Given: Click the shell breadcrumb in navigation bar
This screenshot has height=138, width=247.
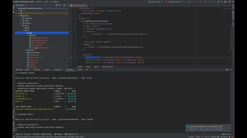Looking at the screenshot, I should 46,2.
